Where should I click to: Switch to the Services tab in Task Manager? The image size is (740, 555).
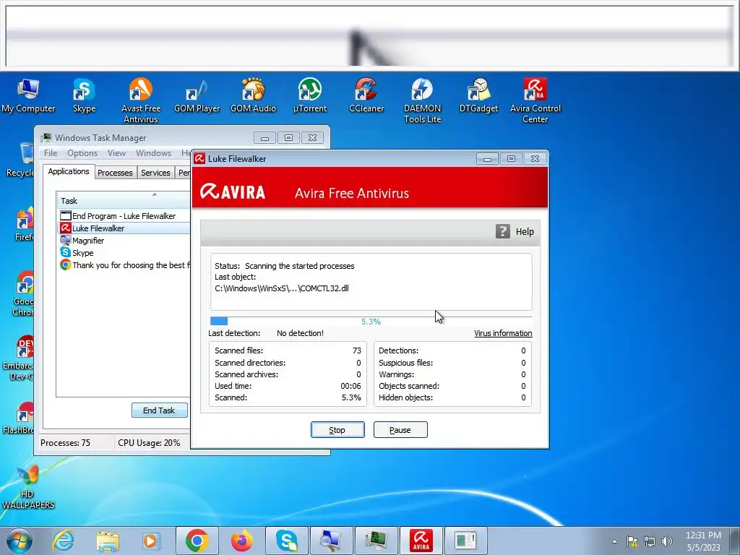155,173
